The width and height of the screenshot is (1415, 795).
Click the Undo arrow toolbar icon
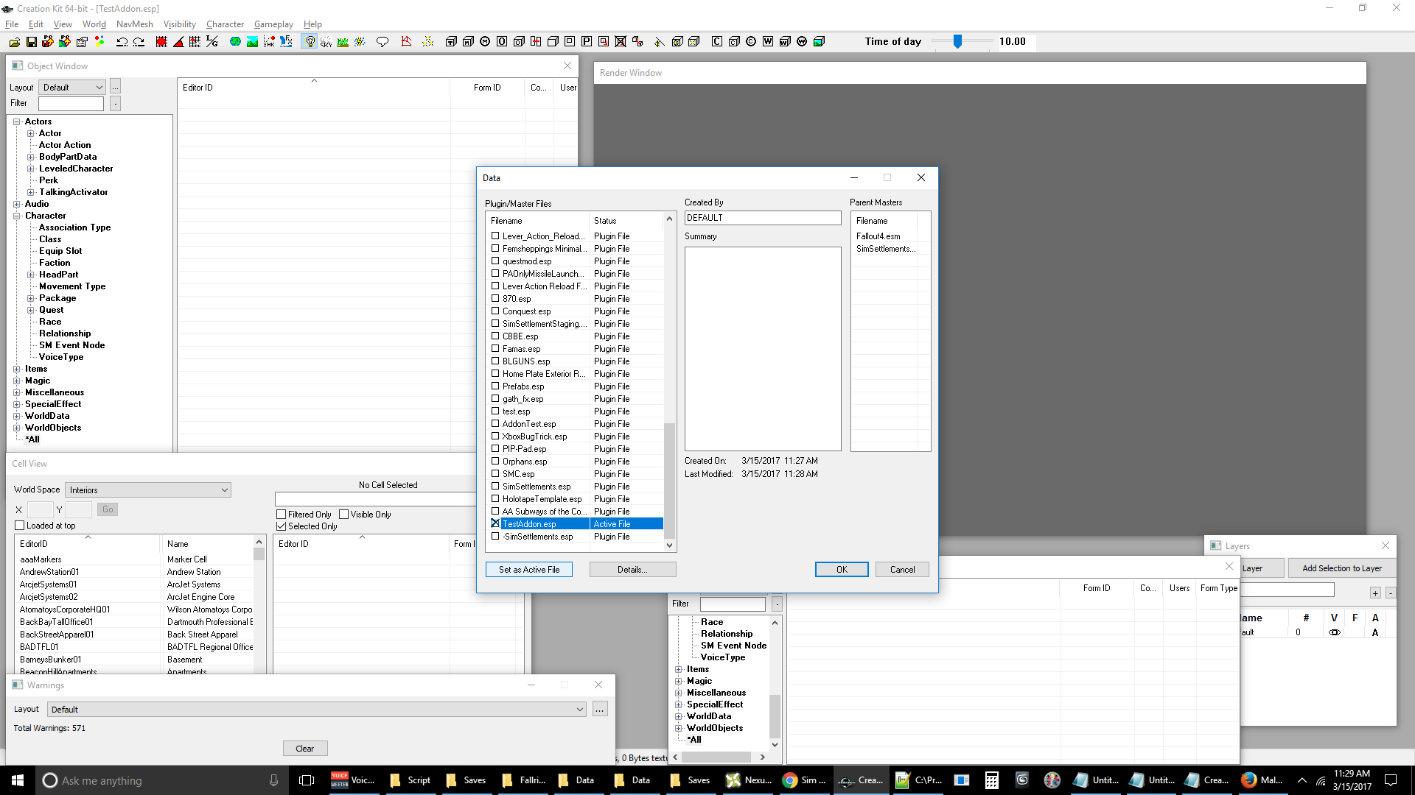point(122,42)
